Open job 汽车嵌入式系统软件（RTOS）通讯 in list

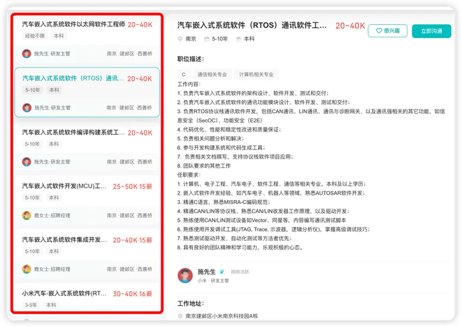[73, 78]
